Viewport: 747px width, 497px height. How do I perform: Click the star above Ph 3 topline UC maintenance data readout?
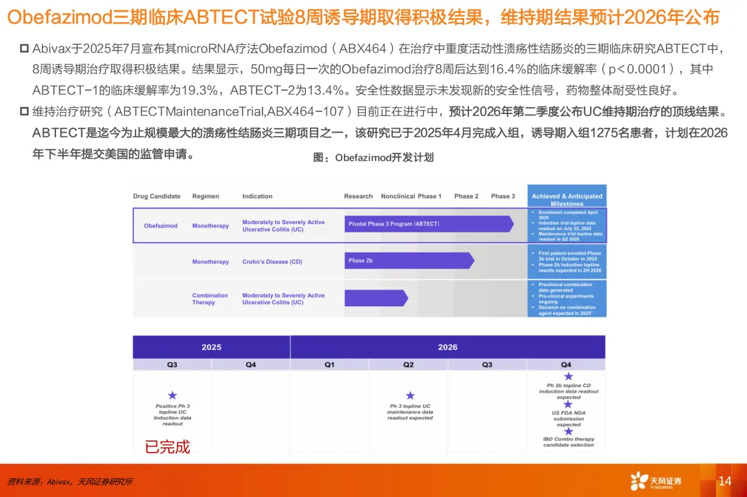click(x=410, y=395)
